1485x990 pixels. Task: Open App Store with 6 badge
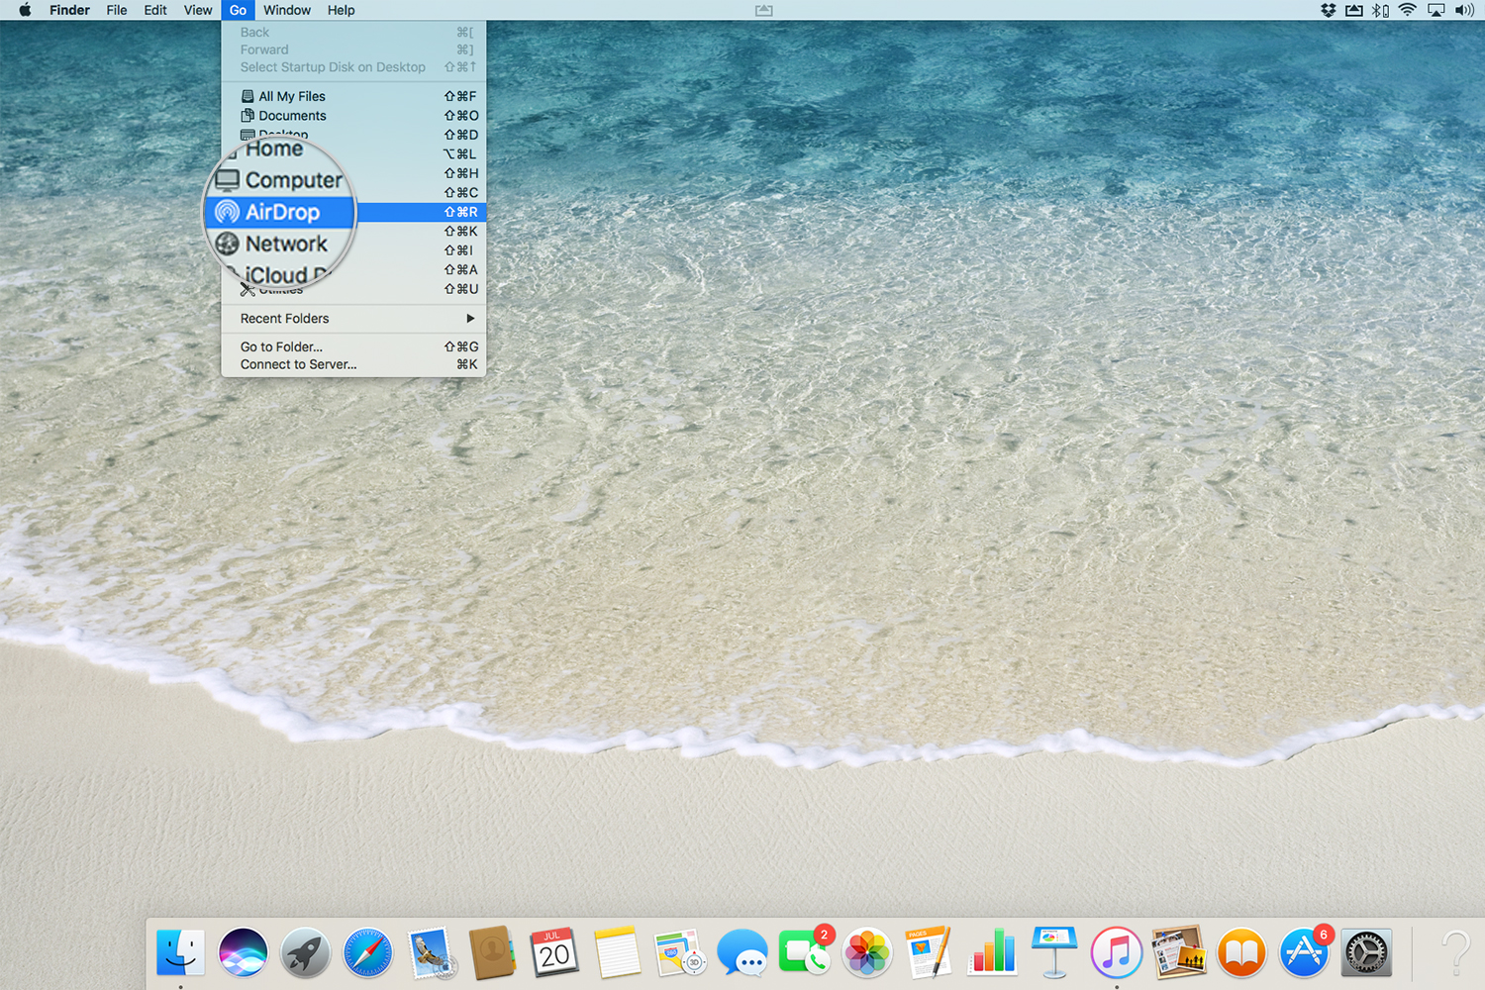[1304, 953]
